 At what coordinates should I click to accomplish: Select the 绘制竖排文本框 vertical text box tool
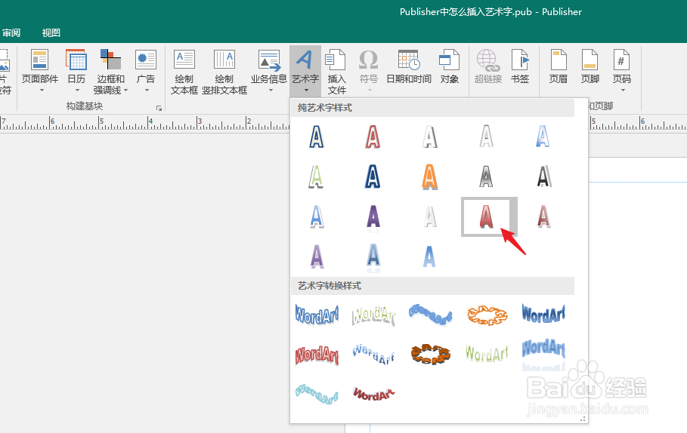tap(224, 71)
